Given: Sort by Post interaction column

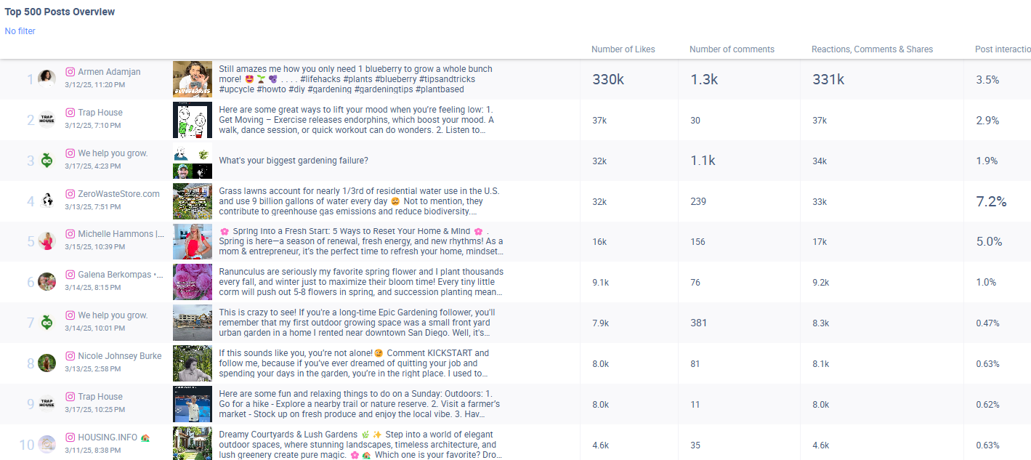Looking at the screenshot, I should [x=1000, y=49].
